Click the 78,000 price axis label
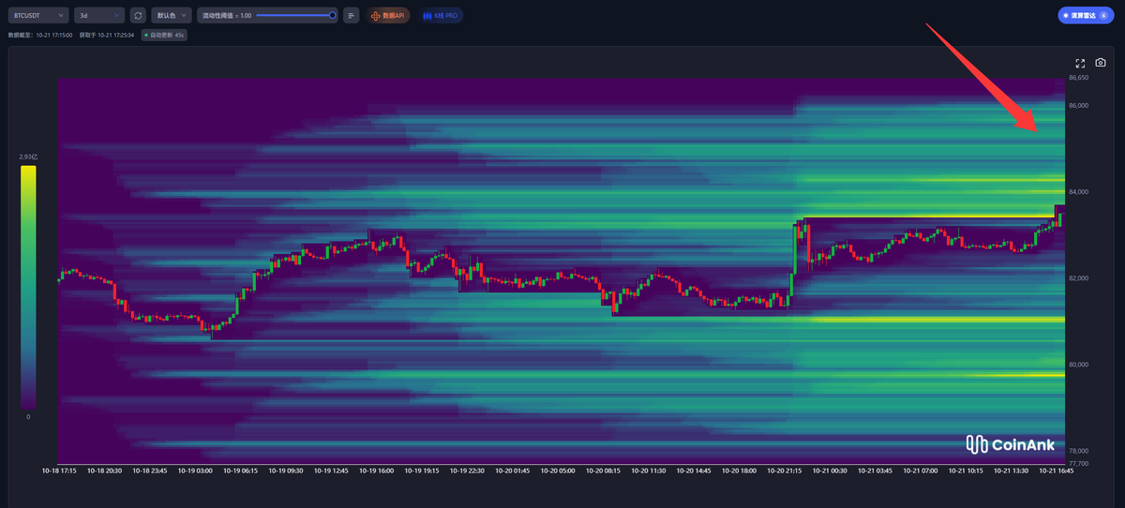Screen dimensions: 1125x508 coord(1078,450)
